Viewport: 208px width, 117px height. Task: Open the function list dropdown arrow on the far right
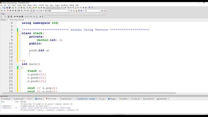(x=104, y=14)
